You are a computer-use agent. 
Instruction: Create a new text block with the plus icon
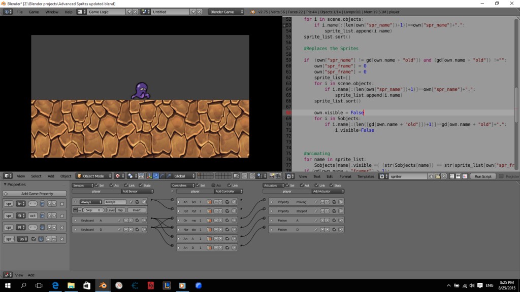(430, 176)
